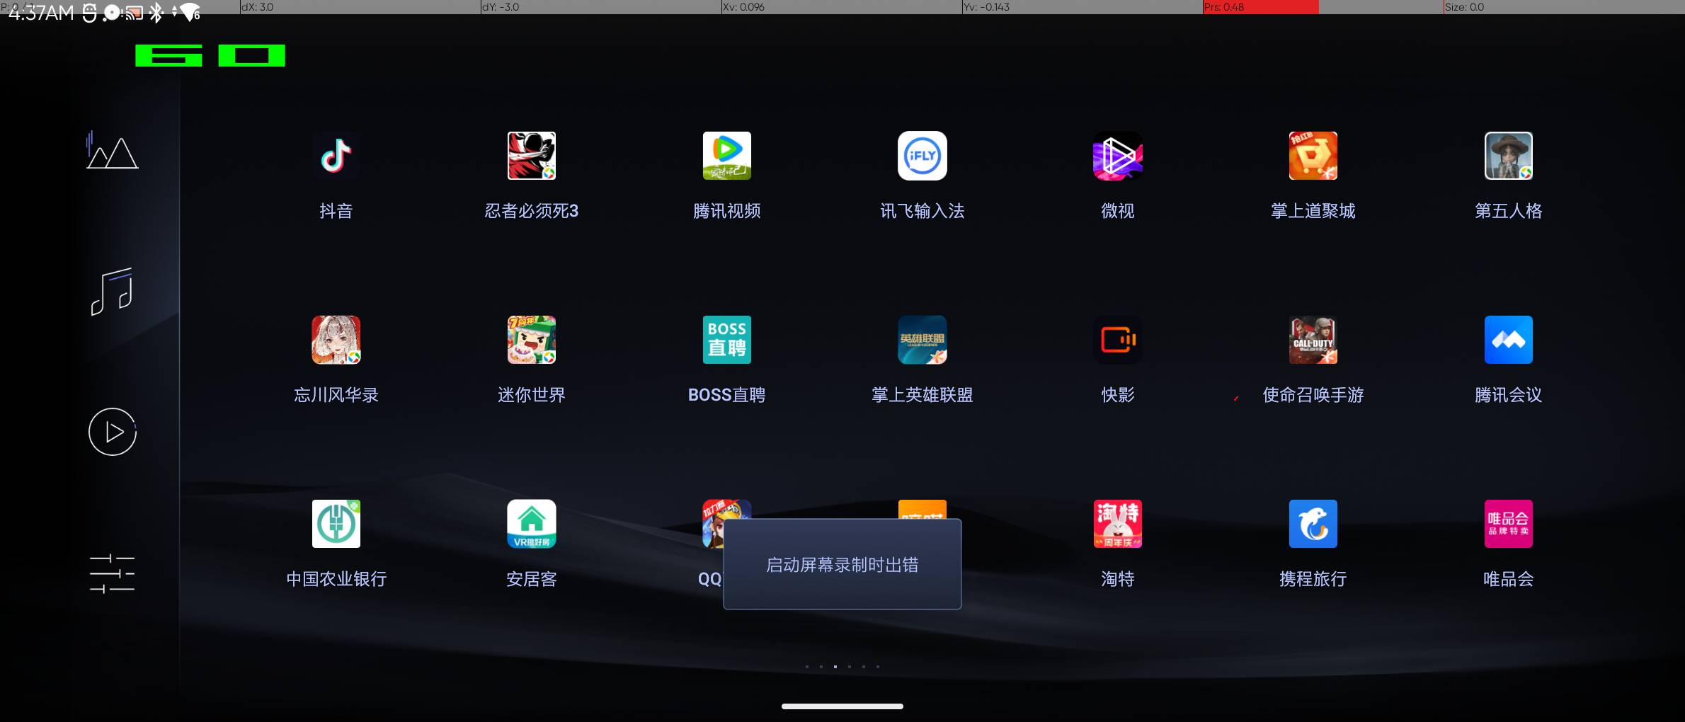Viewport: 1685px width, 722px height.
Task: Tap the 讯飞输入法 label text
Action: [923, 211]
